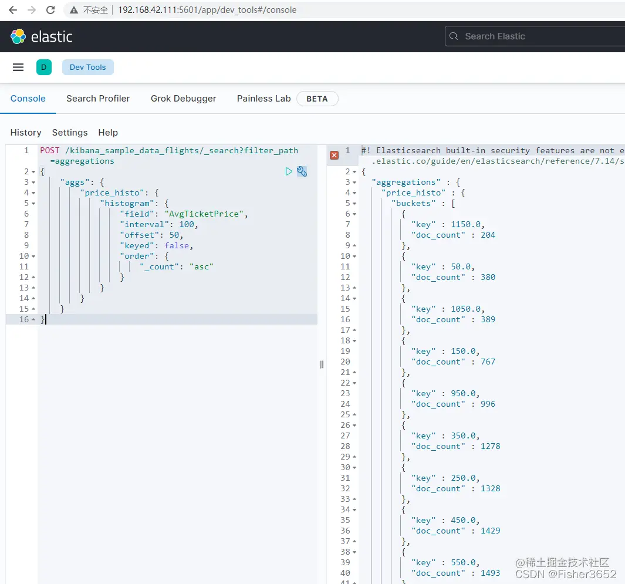Click doc_count value 1328
This screenshot has width=625, height=584.
click(490, 488)
